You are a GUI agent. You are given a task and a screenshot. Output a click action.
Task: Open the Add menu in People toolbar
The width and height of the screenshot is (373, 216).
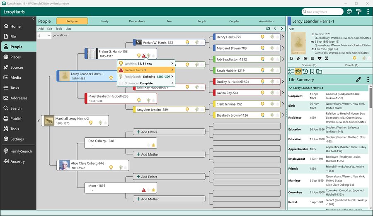pyautogui.click(x=41, y=29)
